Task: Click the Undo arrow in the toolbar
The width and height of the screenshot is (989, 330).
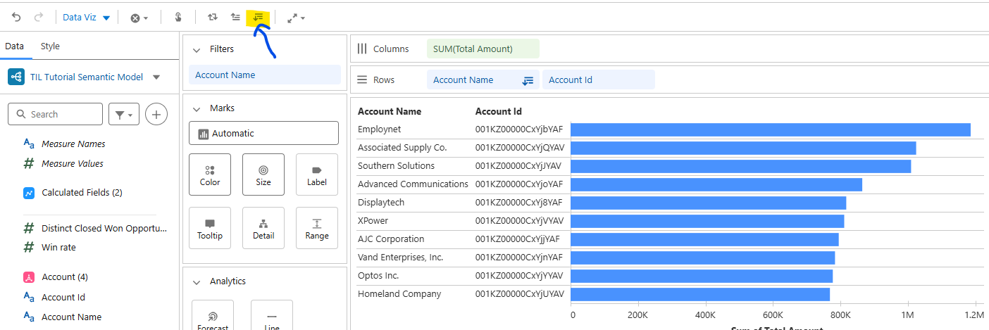Action: point(16,17)
